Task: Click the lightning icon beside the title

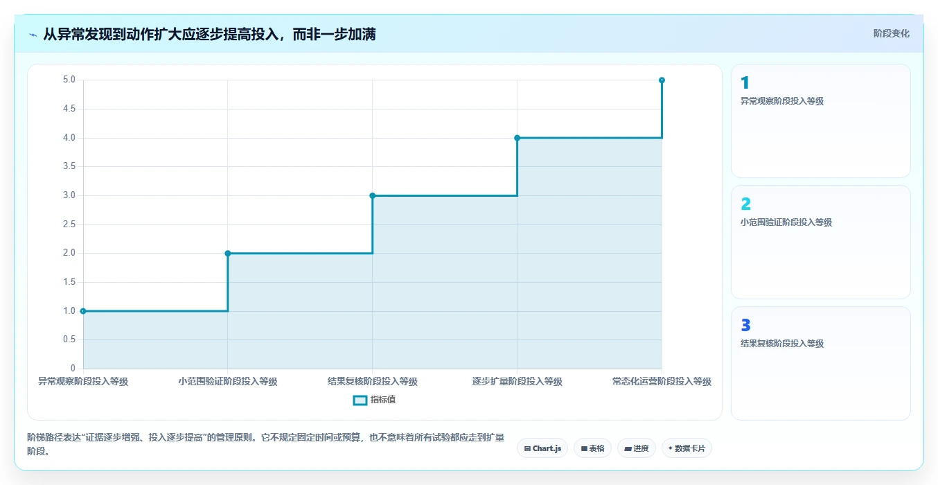Action: coord(33,35)
